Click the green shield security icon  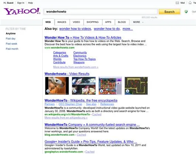pyautogui.click(x=186, y=12)
